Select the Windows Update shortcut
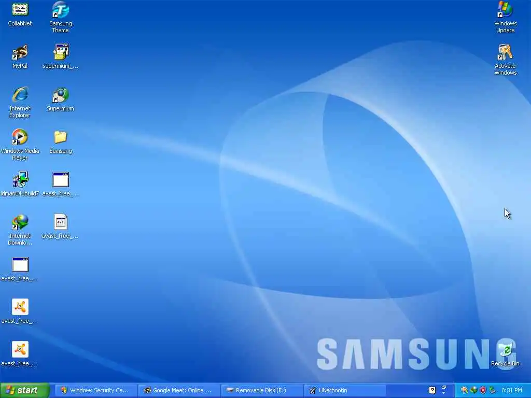Viewport: 531px width, 398px height. 505,17
